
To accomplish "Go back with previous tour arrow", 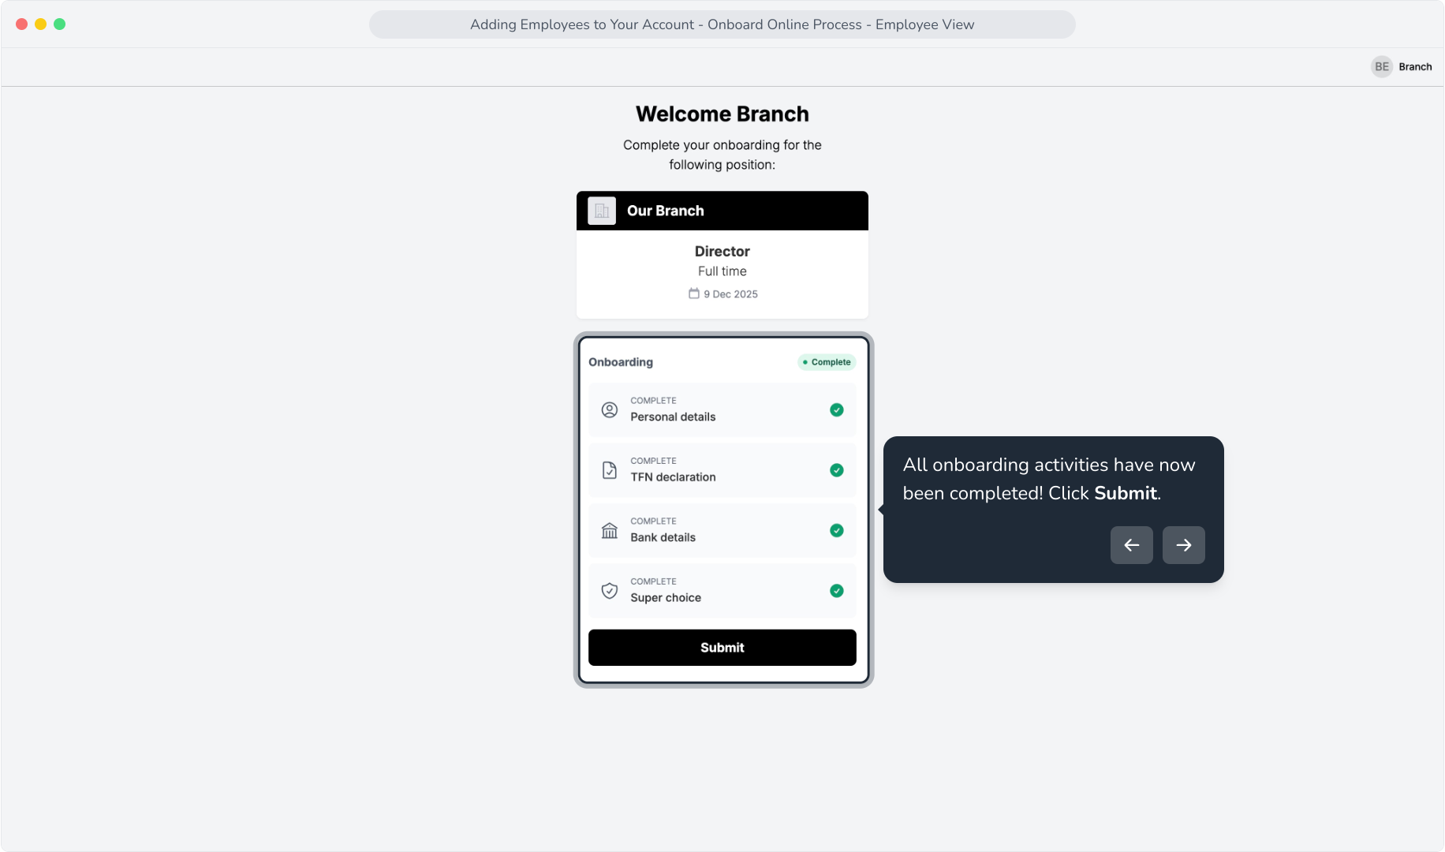I will [1131, 544].
